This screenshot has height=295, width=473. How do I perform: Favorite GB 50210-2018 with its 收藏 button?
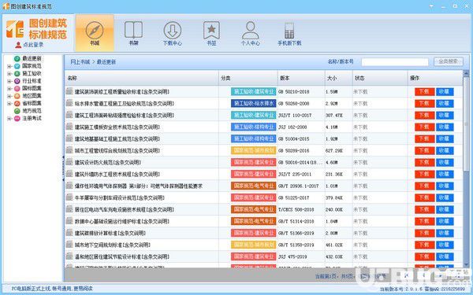point(445,91)
